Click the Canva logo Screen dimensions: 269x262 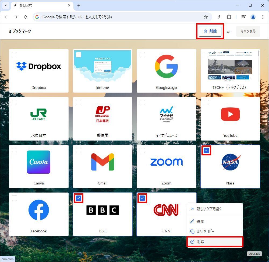38,162
